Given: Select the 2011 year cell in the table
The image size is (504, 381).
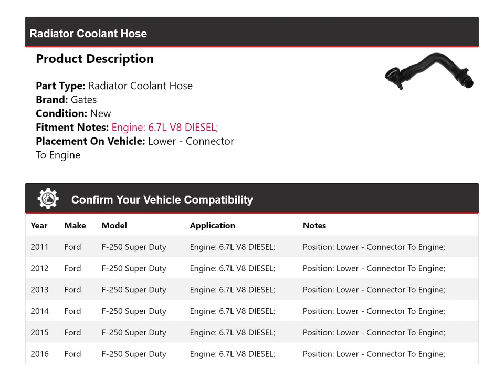Looking at the screenshot, I should click(39, 247).
